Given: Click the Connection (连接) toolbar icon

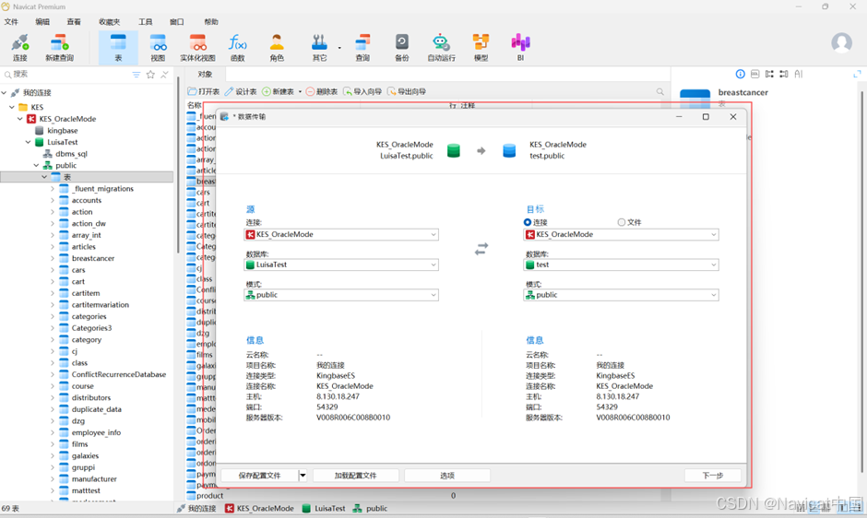Looking at the screenshot, I should [x=20, y=48].
